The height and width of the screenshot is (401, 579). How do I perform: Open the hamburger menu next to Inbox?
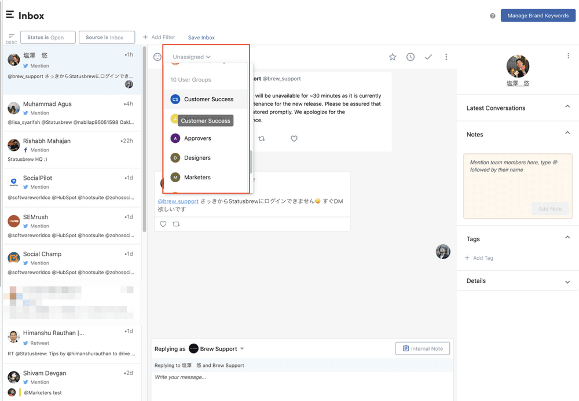coord(10,15)
